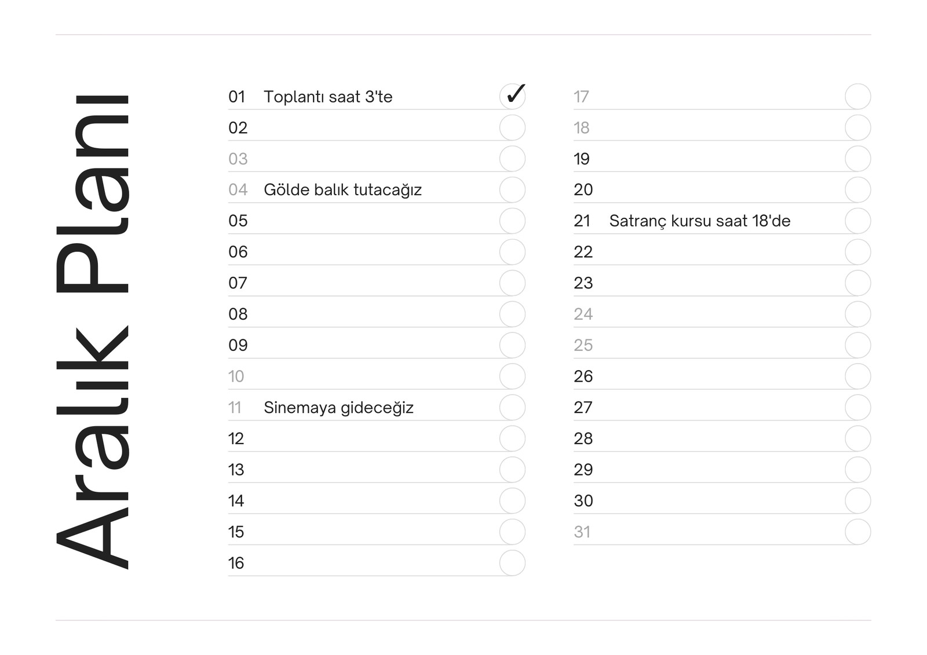This screenshot has width=927, height=655.
Task: Toggle the circle for day 31
Action: (x=857, y=532)
